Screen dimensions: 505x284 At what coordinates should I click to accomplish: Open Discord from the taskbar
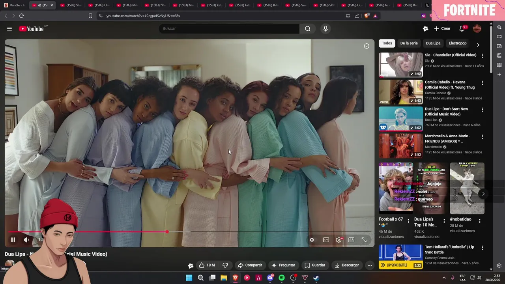tap(270, 278)
